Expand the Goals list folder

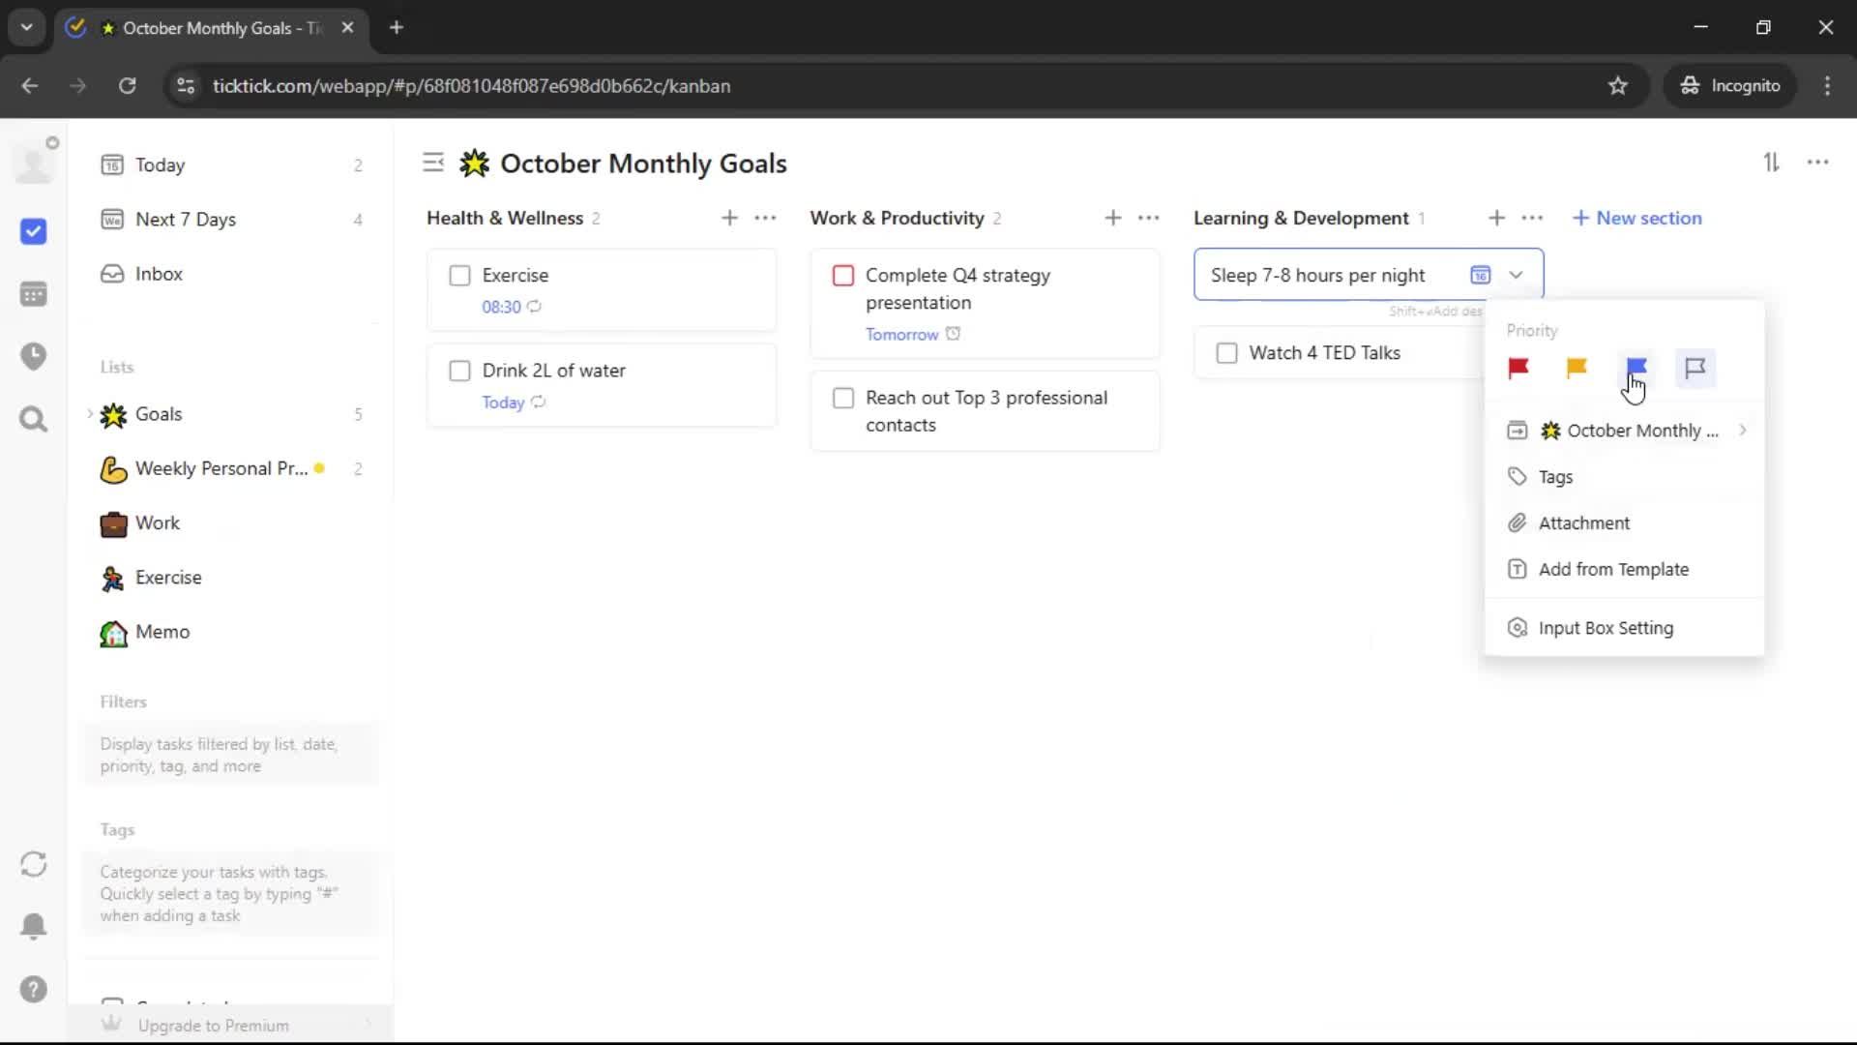90,414
